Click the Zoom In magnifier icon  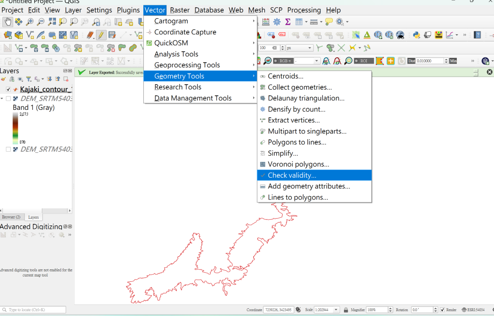pyautogui.click(x=29, y=22)
